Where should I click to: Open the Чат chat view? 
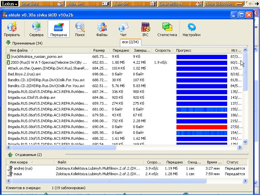tap(123, 29)
